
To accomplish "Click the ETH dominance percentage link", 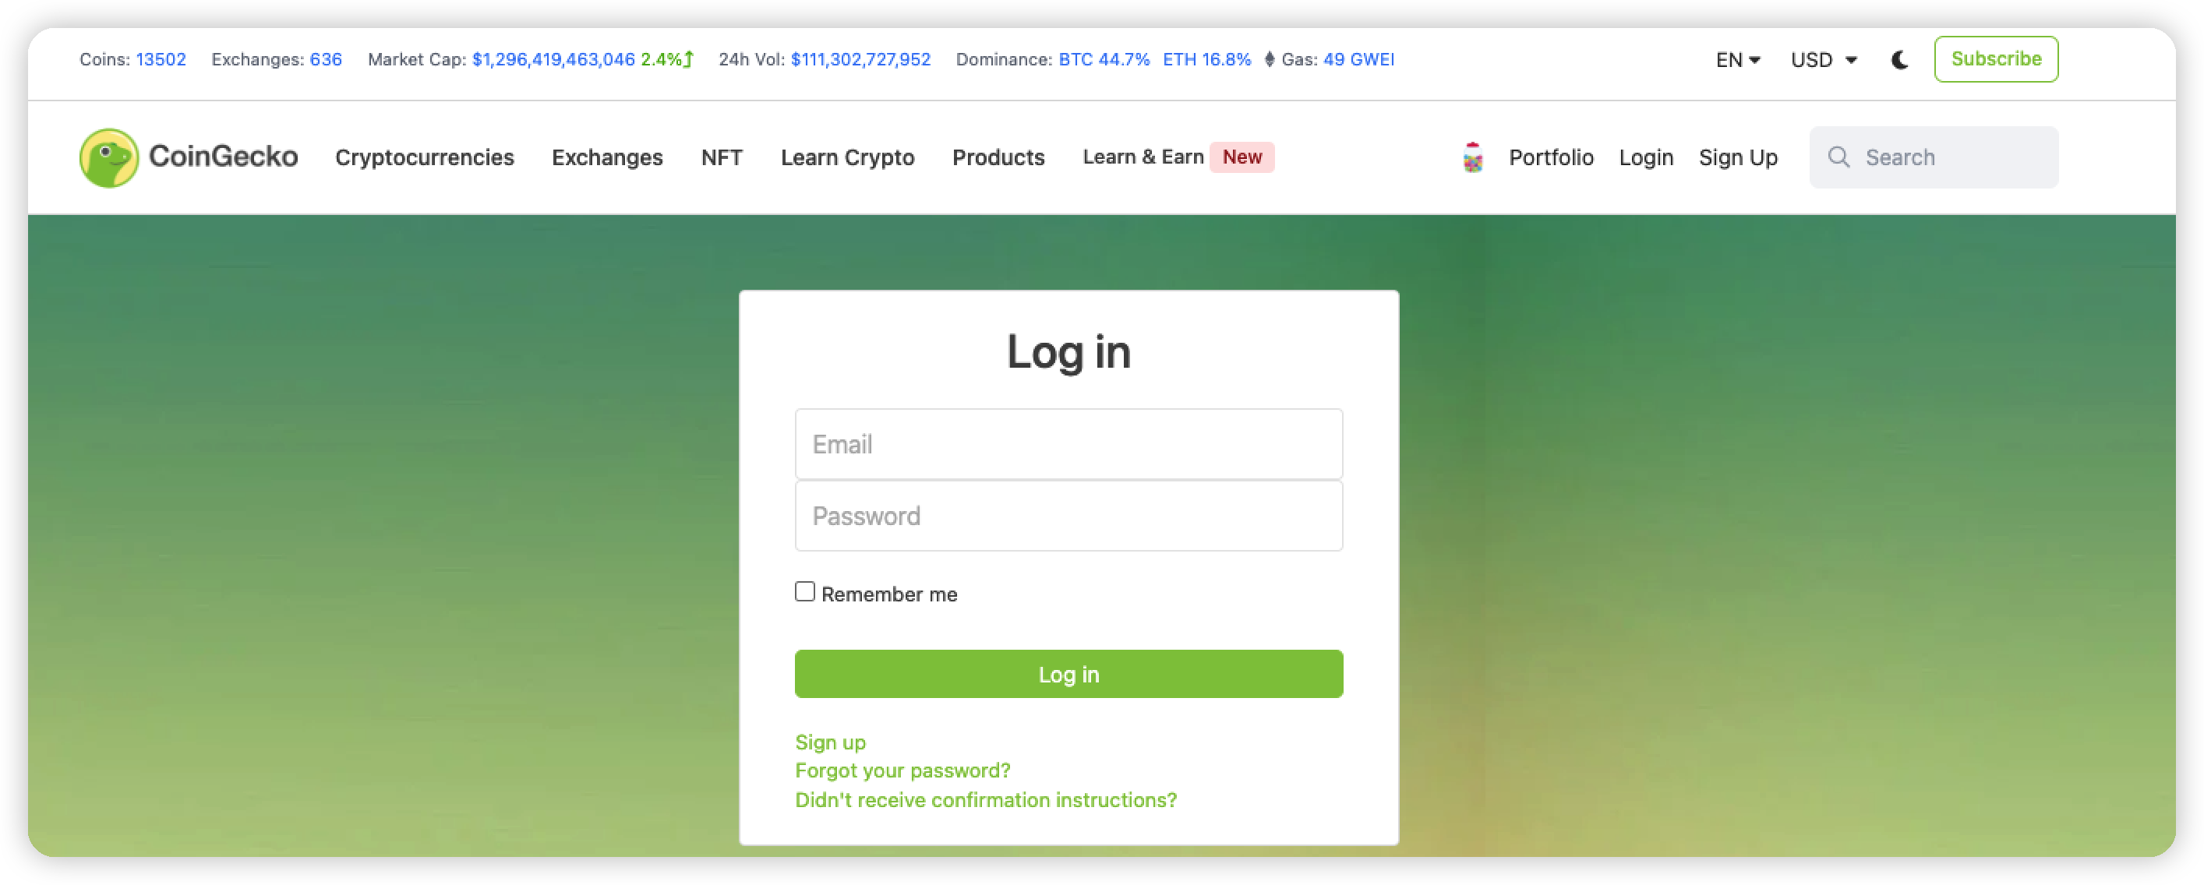I will point(1206,59).
